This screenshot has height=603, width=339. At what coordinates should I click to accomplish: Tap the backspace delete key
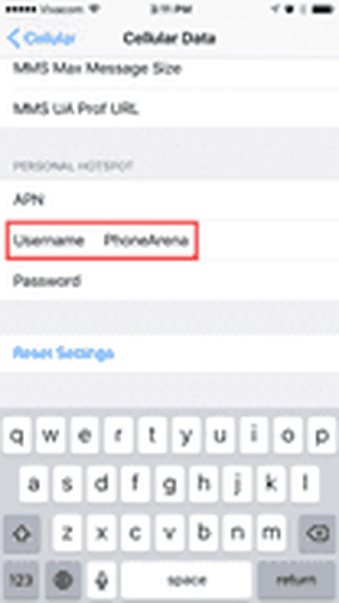tap(317, 534)
